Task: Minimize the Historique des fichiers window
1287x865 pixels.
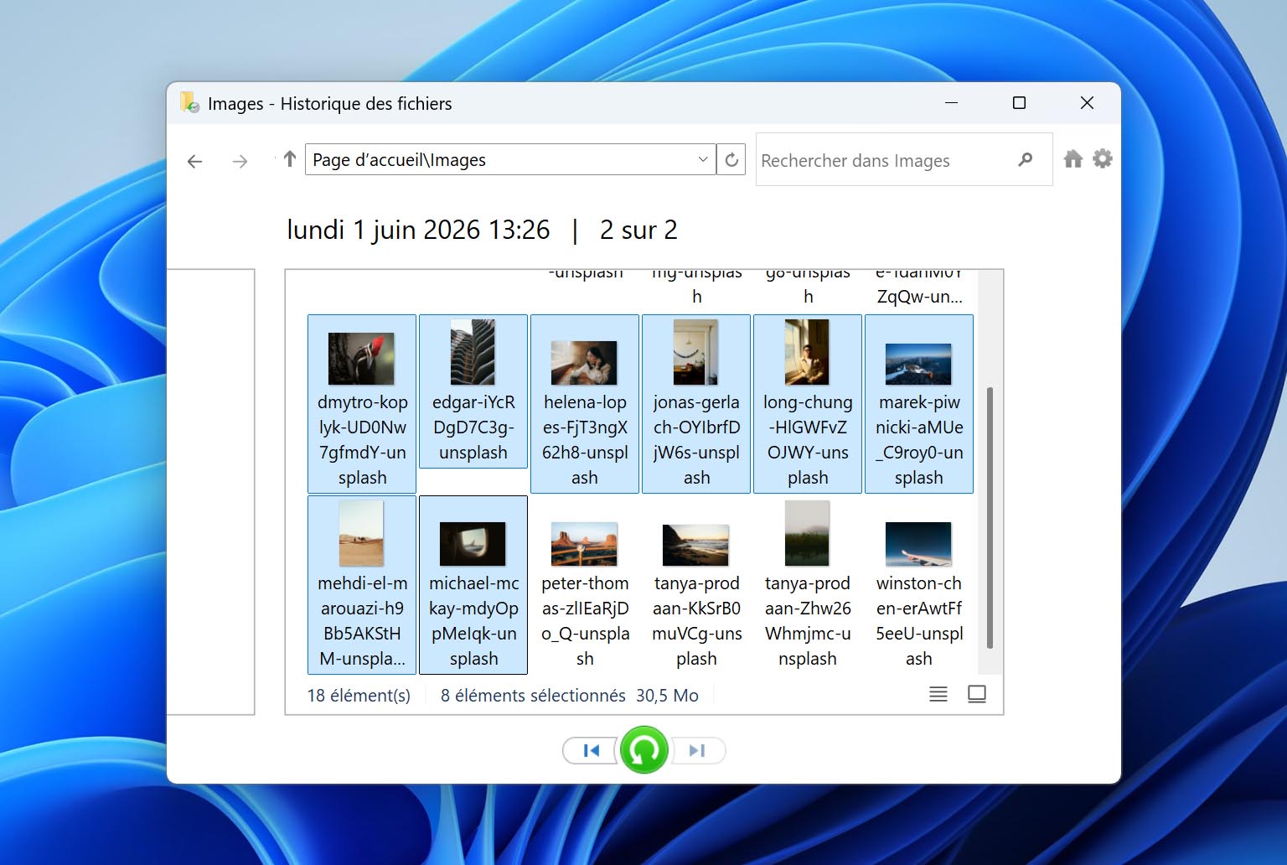Action: click(951, 103)
